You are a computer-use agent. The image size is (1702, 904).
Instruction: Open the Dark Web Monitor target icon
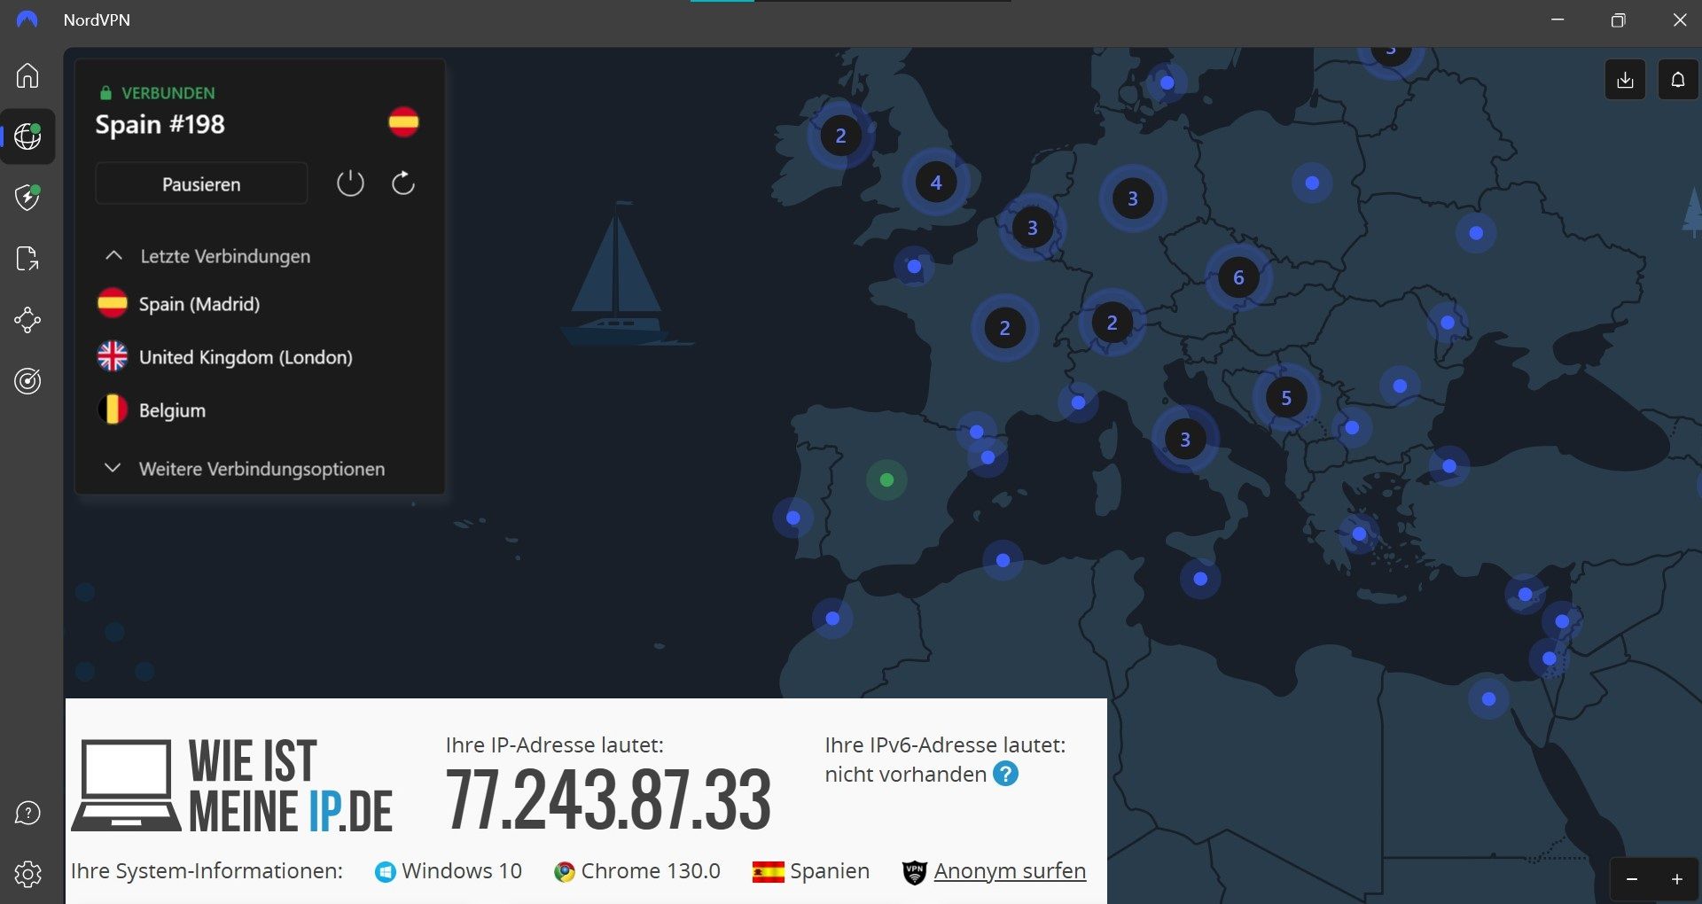click(27, 381)
